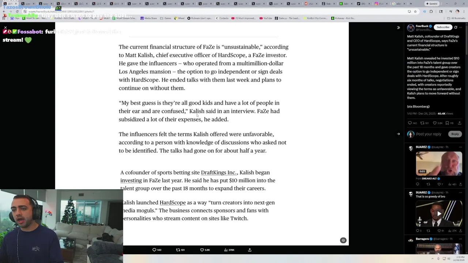The width and height of the screenshot is (468, 263).
Task: Open the Games bookmark folder
Action: [x=166, y=18]
